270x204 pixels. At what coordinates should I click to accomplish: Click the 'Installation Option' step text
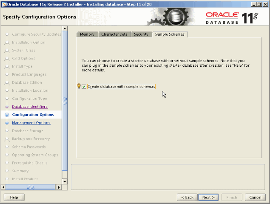coord(28,42)
